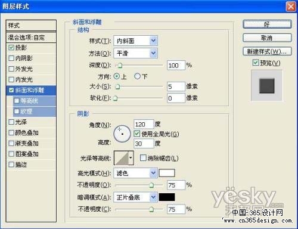Click the 取消 (Cancel) button

tap(267, 38)
